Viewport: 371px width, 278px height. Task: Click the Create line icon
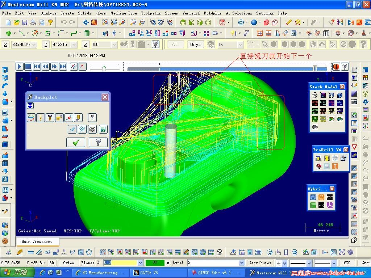(22, 33)
